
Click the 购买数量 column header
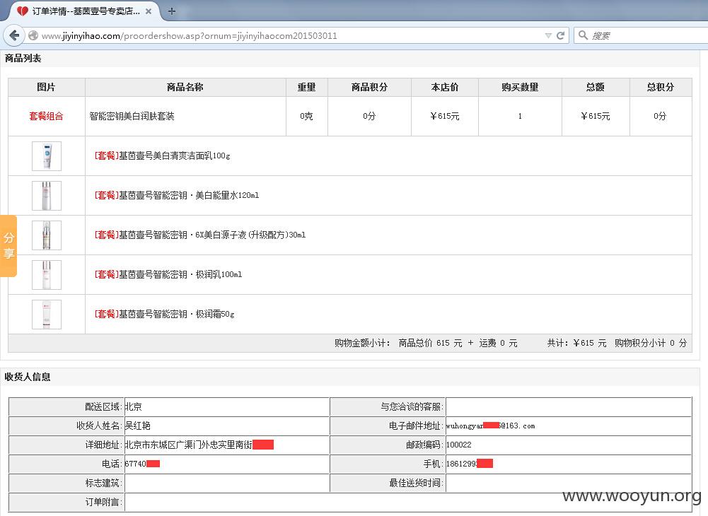click(520, 87)
